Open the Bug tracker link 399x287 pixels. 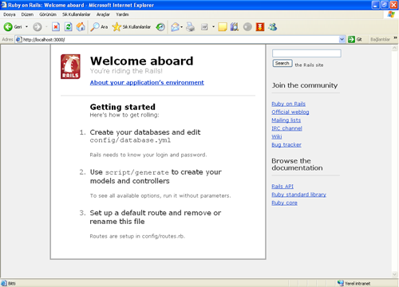point(286,144)
